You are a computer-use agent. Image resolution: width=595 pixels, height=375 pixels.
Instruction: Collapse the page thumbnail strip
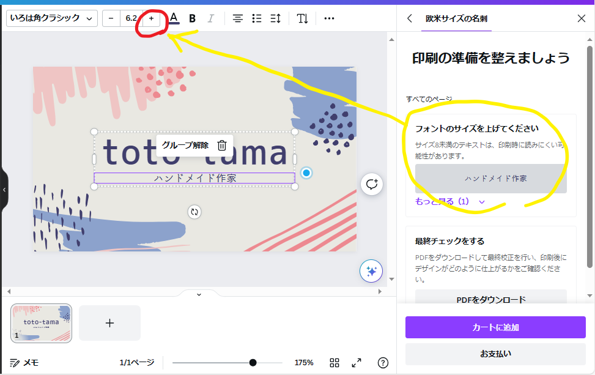199,294
